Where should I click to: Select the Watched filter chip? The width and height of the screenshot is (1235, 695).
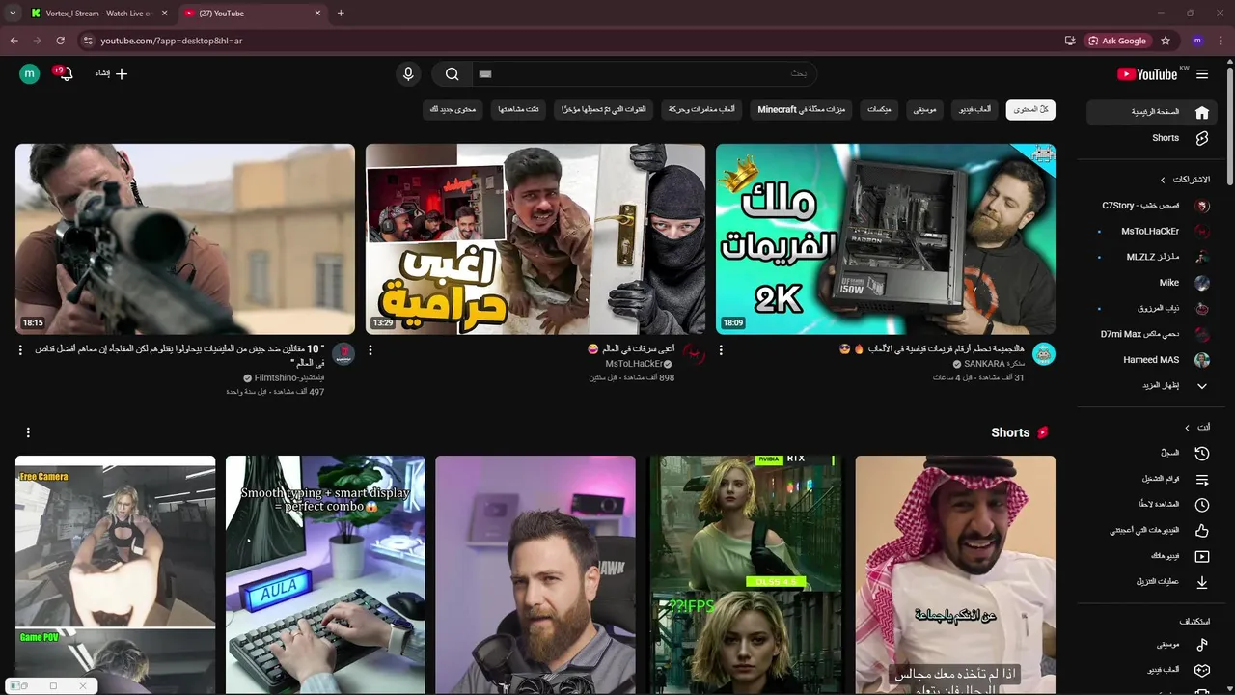tap(519, 110)
